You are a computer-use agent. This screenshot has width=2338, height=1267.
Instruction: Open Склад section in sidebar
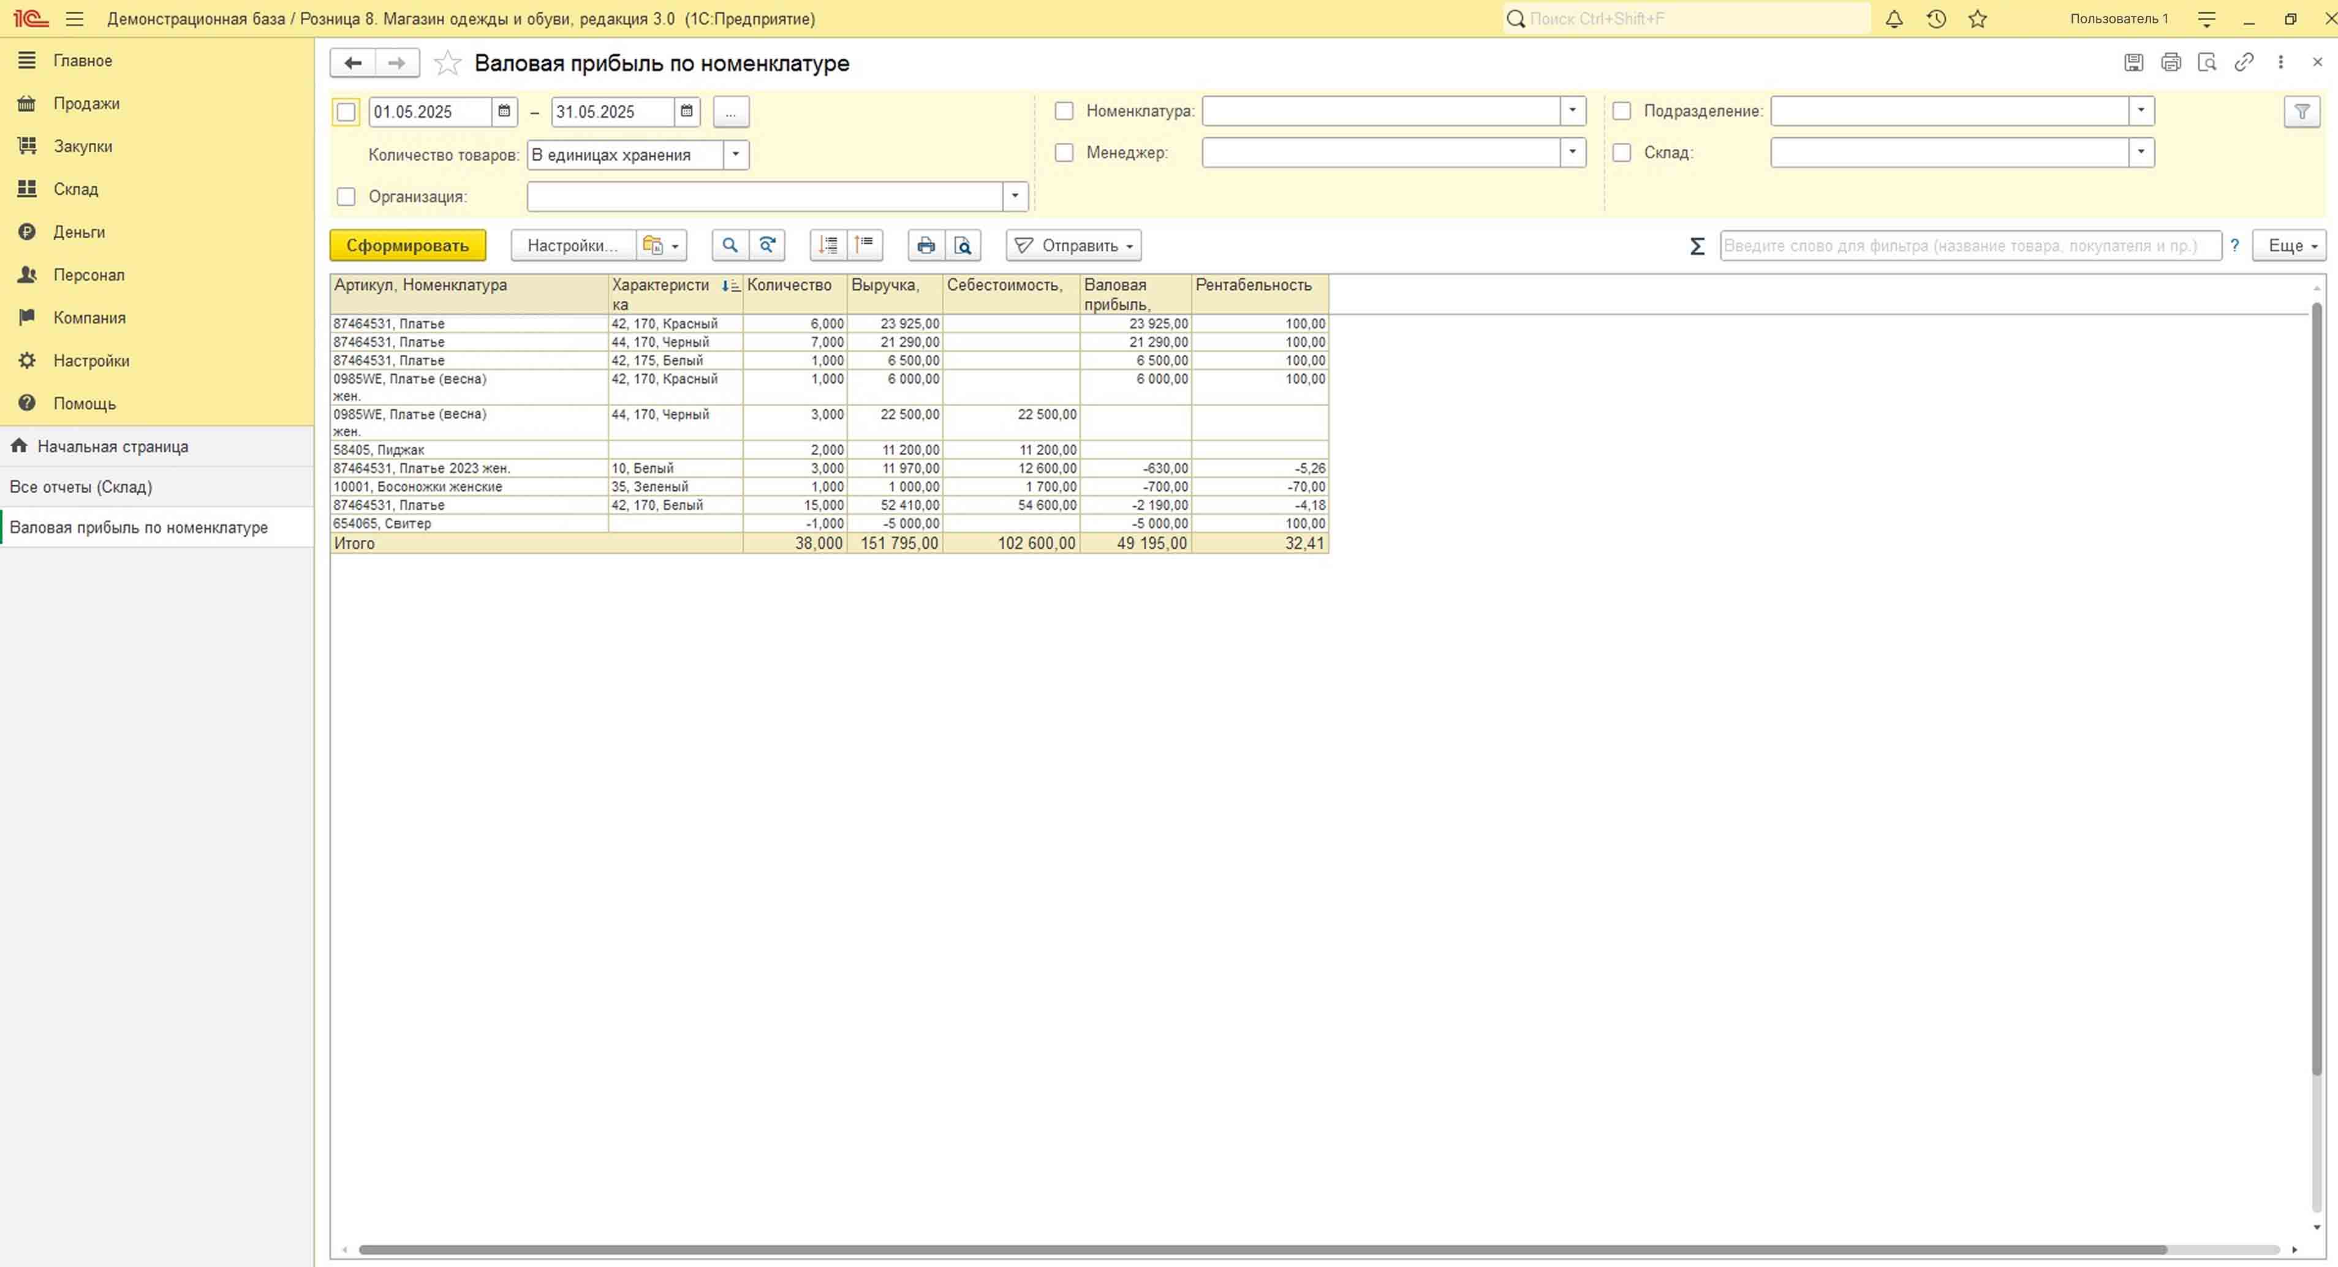pos(156,189)
